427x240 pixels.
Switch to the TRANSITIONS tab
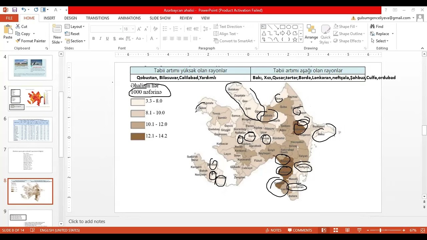point(97,18)
